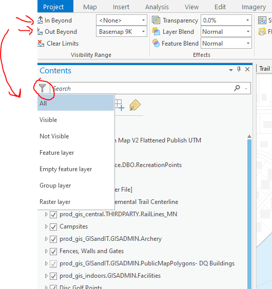Select the Not Visible filter option
The image size is (272, 289).
[76, 136]
